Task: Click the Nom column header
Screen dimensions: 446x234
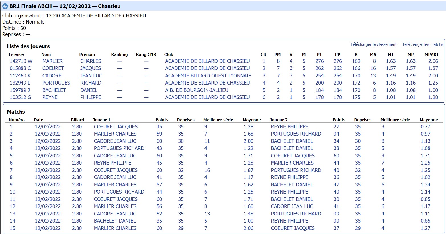Action: pyautogui.click(x=46, y=54)
